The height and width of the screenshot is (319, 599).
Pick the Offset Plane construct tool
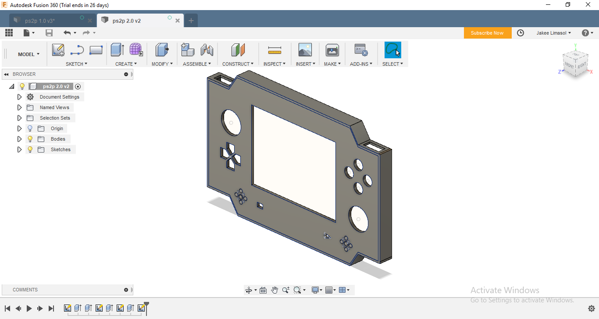(238, 50)
